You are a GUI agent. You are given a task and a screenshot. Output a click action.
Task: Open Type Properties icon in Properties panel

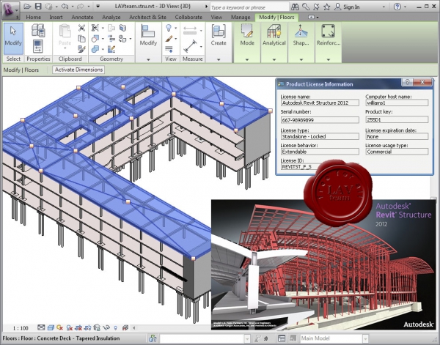pyautogui.click(x=38, y=30)
